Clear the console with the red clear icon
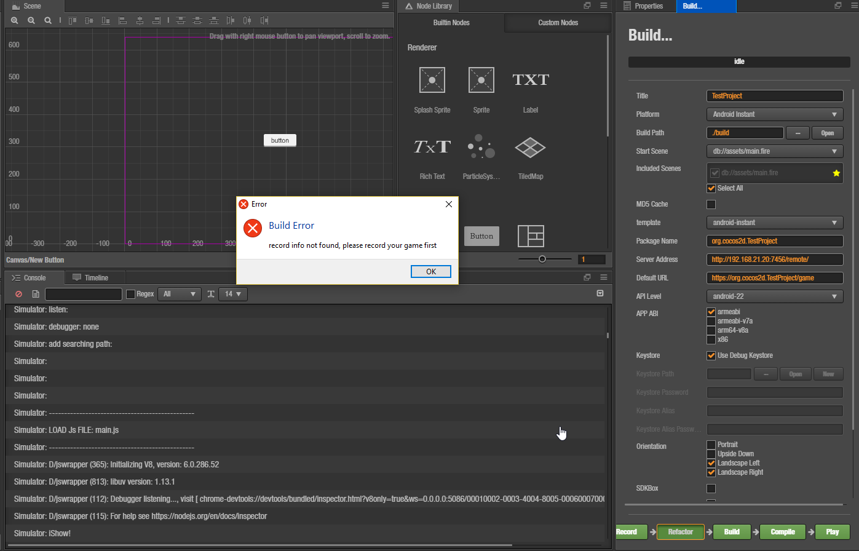Image resolution: width=859 pixels, height=551 pixels. [x=18, y=294]
